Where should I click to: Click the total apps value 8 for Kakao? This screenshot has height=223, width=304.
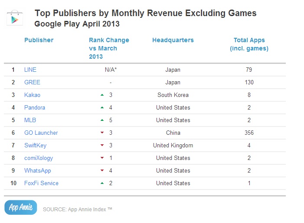[x=249, y=95]
